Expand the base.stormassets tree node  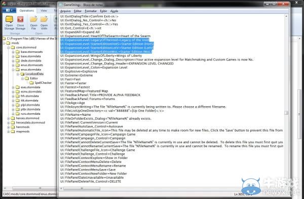[13, 52]
